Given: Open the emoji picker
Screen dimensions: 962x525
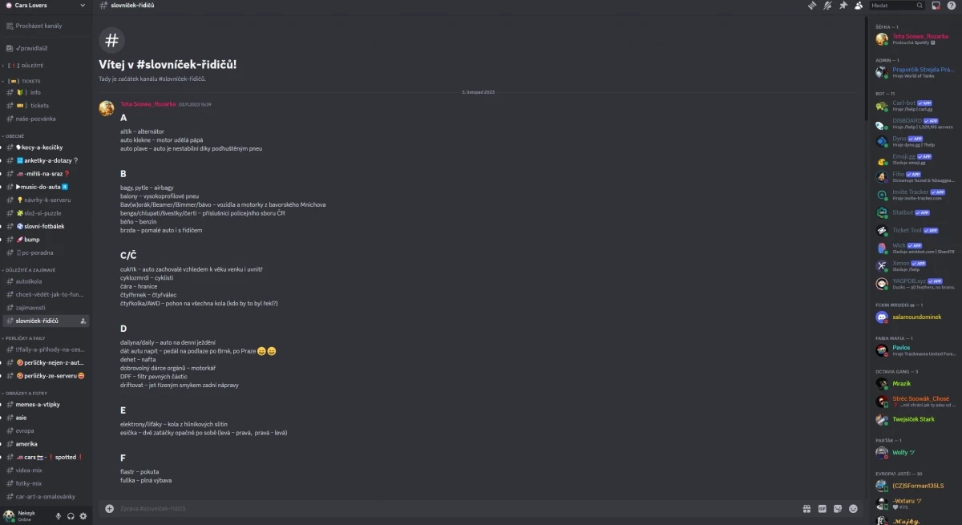Looking at the screenshot, I should click(x=853, y=508).
